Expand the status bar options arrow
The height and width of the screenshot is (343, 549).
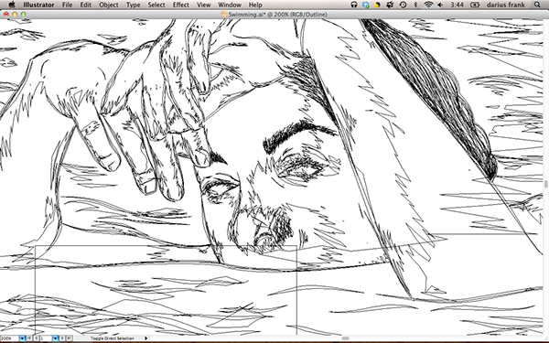[146, 338]
